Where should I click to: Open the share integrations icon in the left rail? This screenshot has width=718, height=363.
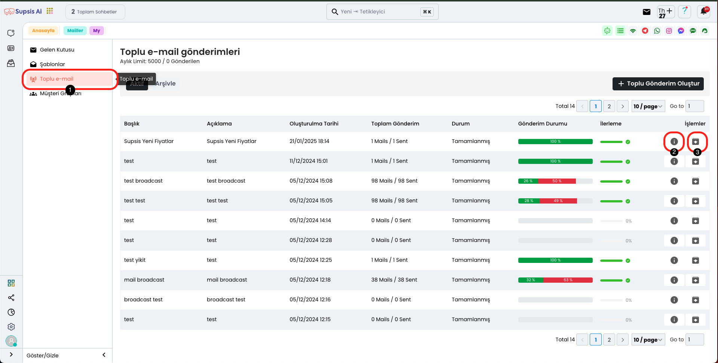pos(11,298)
